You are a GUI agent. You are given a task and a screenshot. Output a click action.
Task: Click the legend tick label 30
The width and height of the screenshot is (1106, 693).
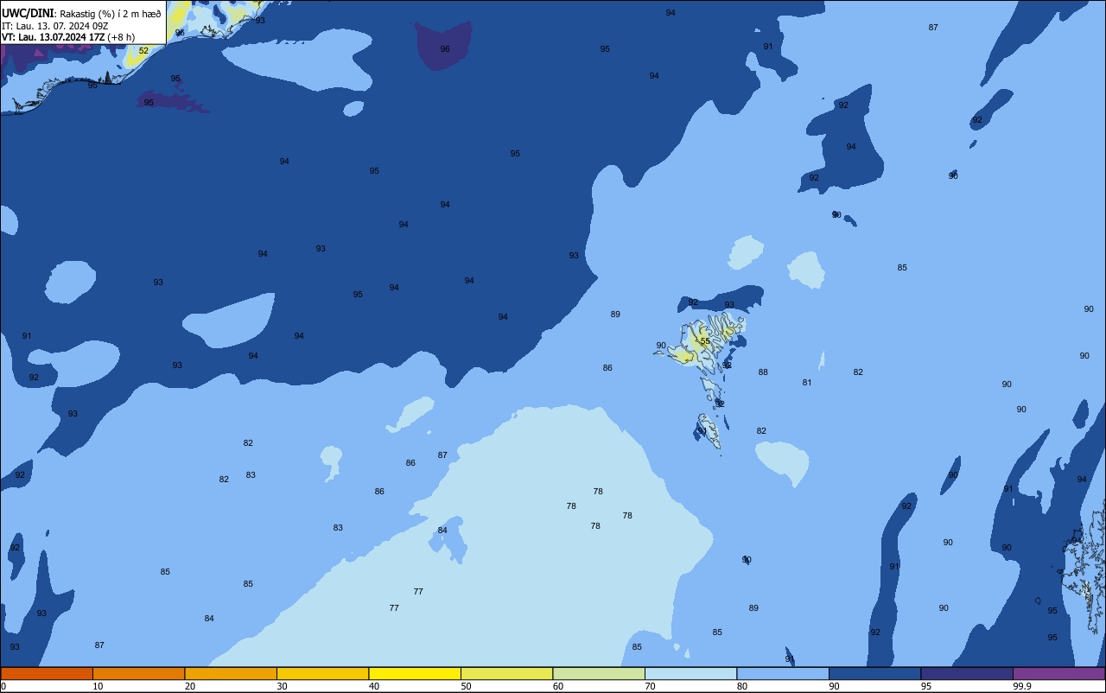click(x=283, y=686)
